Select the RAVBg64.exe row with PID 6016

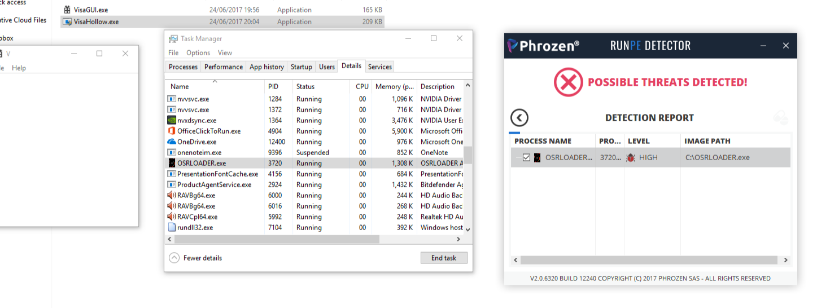point(315,206)
